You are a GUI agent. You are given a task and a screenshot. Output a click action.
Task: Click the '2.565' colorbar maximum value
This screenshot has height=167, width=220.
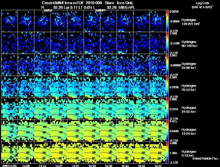[174, 77]
